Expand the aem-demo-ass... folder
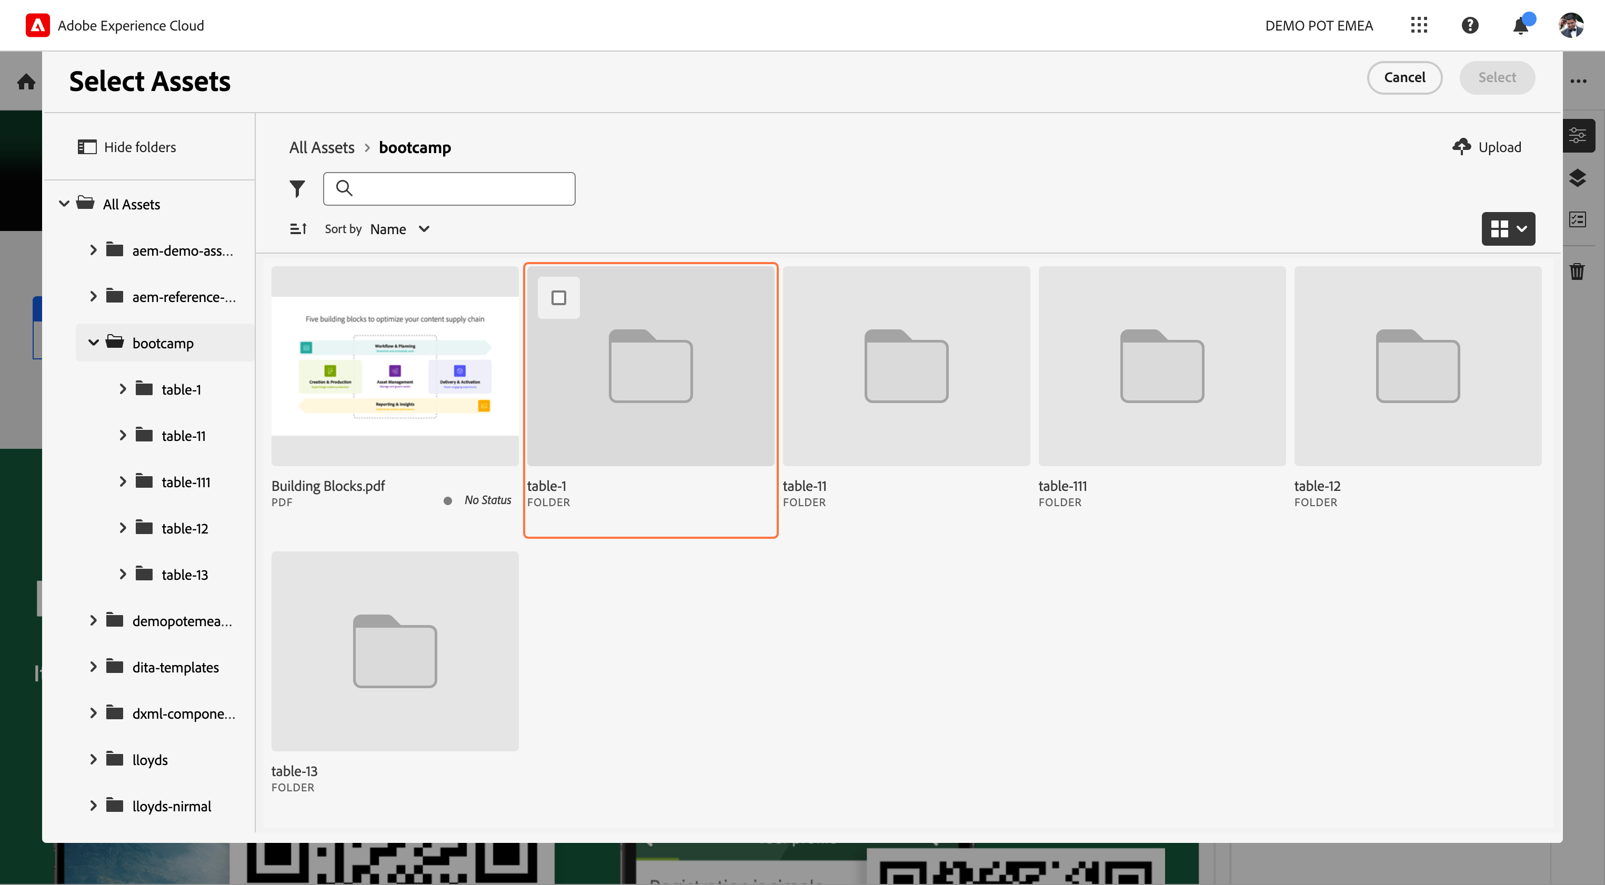 click(93, 250)
